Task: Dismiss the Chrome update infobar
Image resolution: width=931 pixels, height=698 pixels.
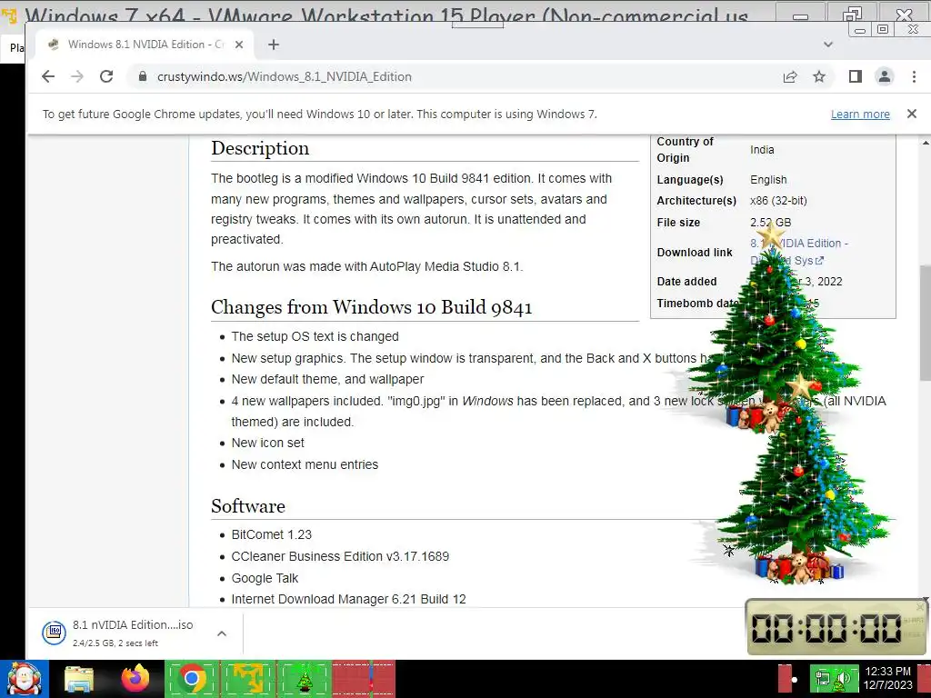Action: pos(912,114)
